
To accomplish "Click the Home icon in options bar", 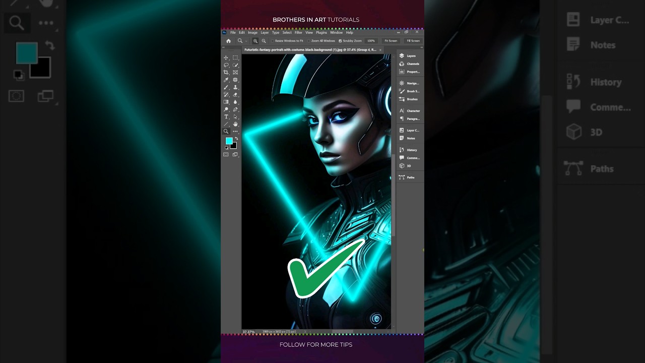I will (x=228, y=41).
